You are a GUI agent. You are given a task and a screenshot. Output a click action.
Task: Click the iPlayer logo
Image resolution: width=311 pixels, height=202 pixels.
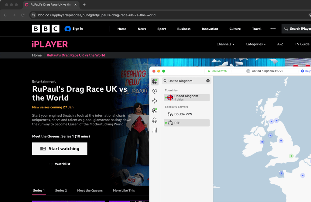(x=50, y=44)
